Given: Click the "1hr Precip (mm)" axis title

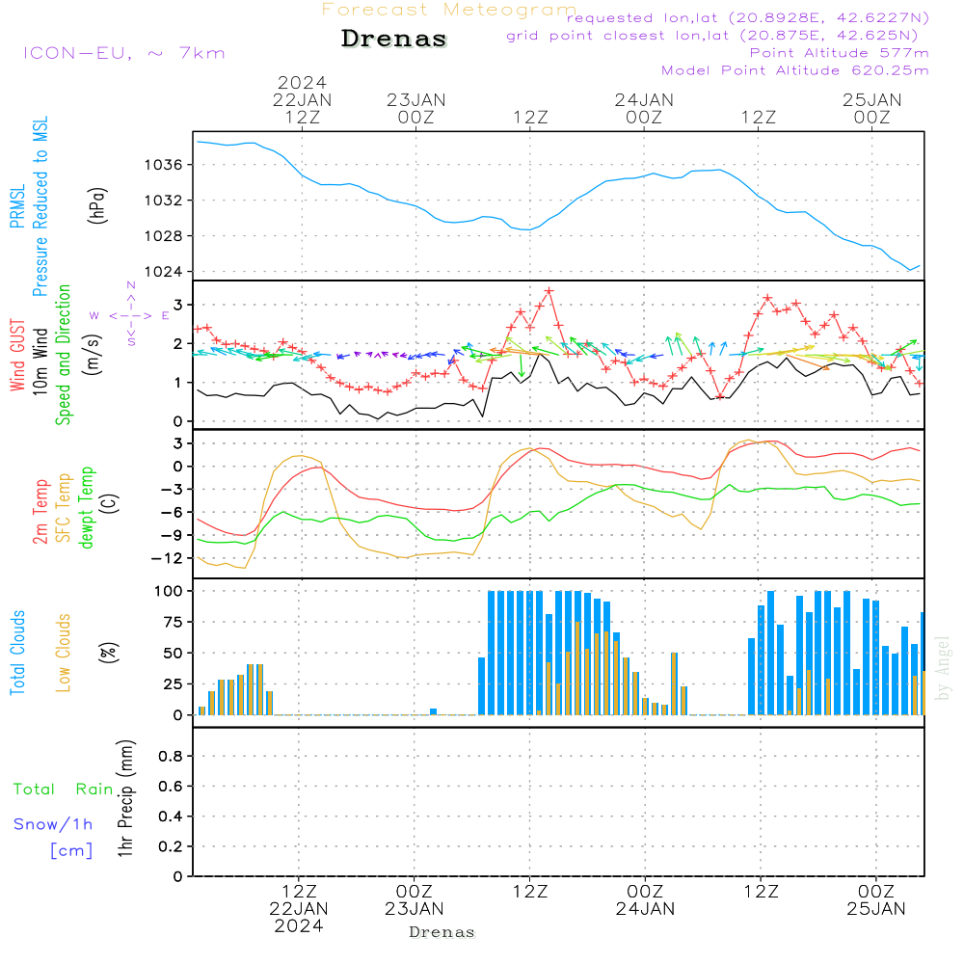Looking at the screenshot, I should tap(125, 798).
